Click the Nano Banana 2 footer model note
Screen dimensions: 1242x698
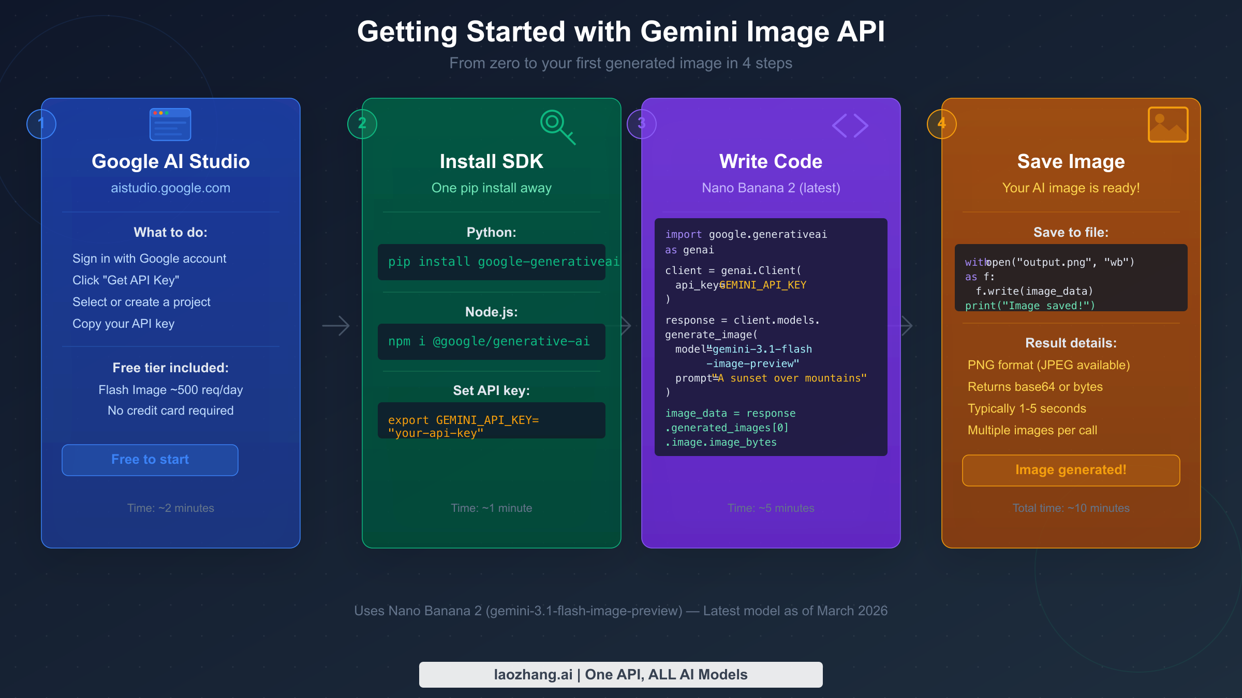coord(620,611)
